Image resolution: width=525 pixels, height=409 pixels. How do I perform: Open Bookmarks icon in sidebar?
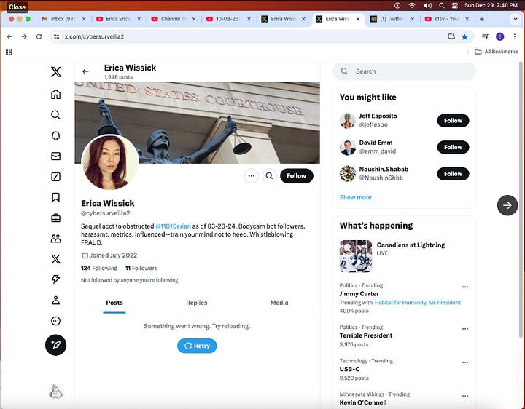[x=56, y=197]
